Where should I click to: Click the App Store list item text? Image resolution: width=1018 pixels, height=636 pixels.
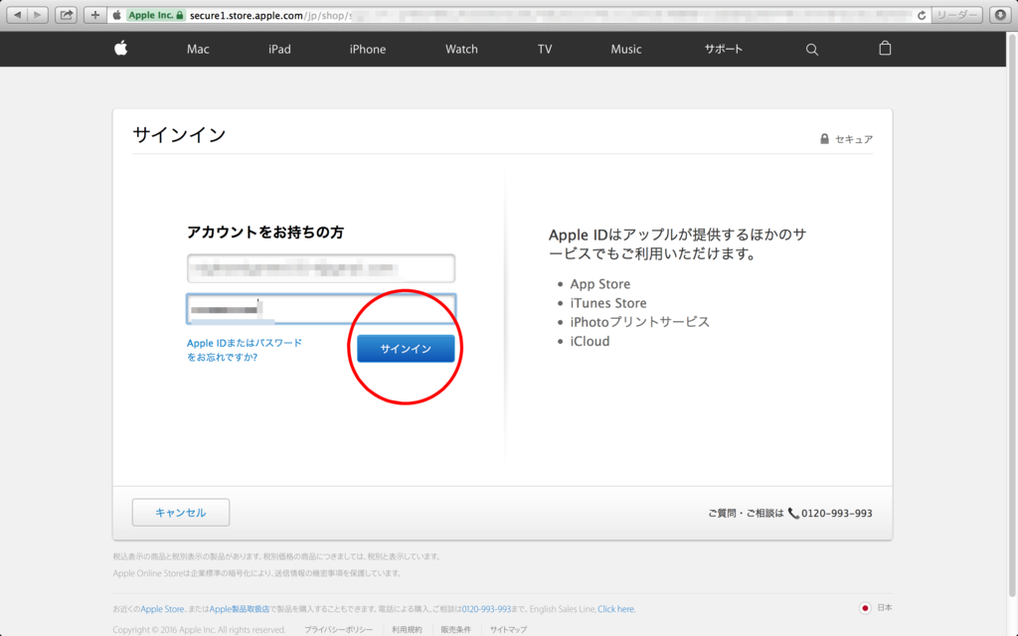(x=599, y=284)
